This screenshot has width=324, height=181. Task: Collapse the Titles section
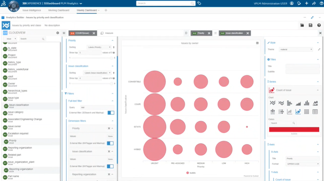point(318,59)
